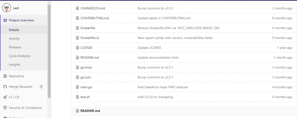Click the file icon beside main.go
This screenshot has height=118, width=297.
(x=77, y=87)
